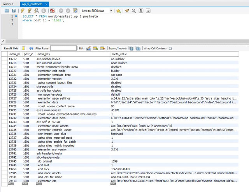
Task: Export recordset to external file icon
Action: click(131, 48)
